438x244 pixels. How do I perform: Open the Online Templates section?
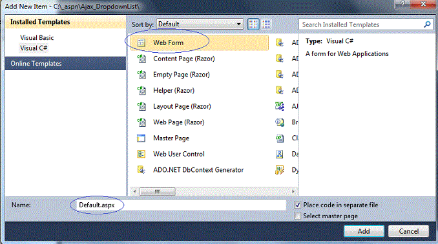(x=65, y=64)
